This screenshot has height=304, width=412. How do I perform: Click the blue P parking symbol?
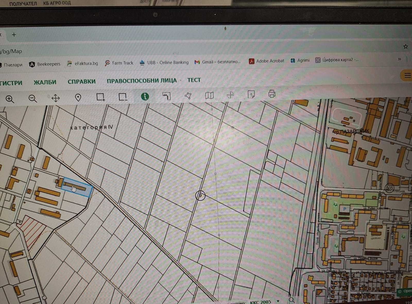point(345,209)
